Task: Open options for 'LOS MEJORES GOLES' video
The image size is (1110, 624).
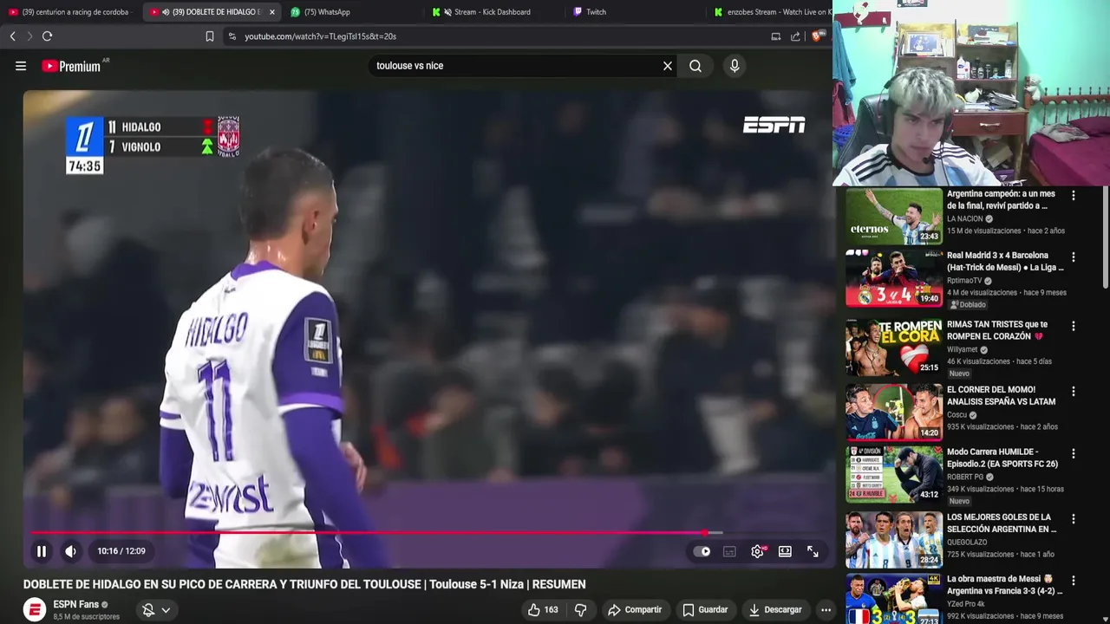Action: click(1074, 519)
